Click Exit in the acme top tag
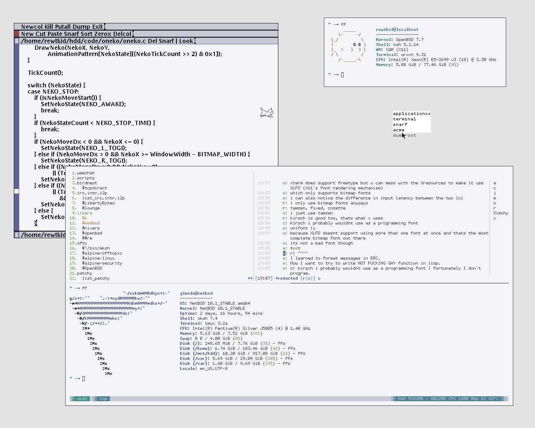Image resolution: width=535 pixels, height=428 pixels. point(97,27)
